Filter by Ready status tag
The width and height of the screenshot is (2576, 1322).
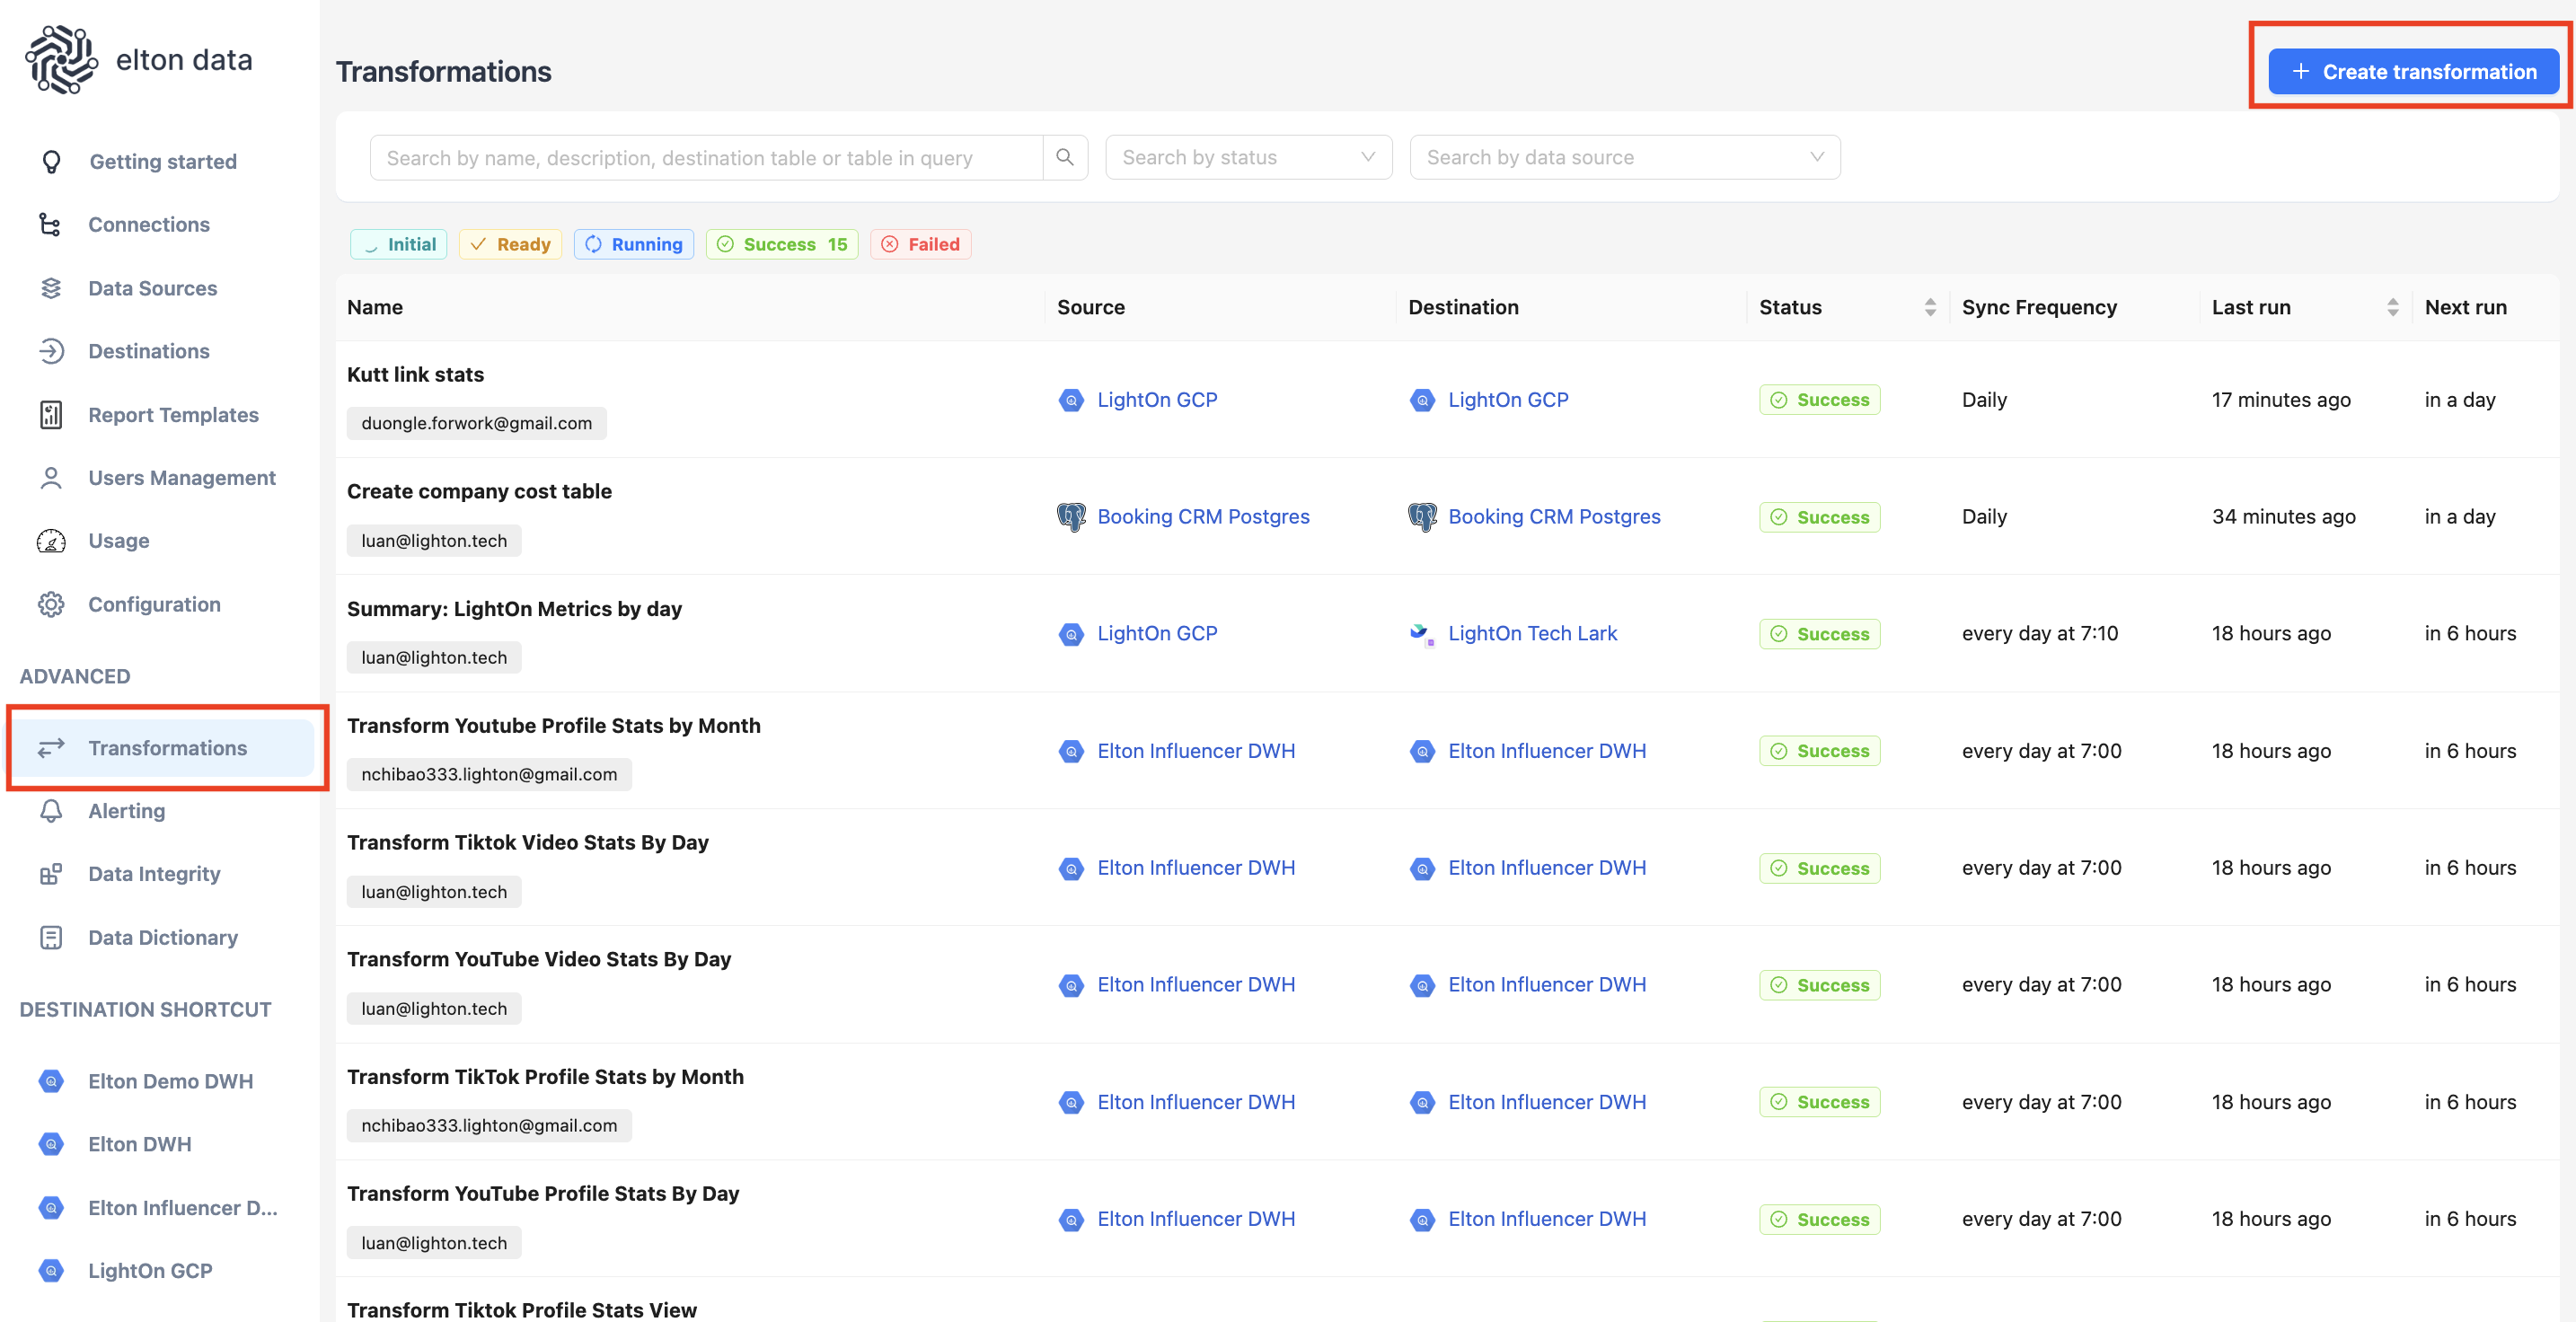click(x=510, y=245)
